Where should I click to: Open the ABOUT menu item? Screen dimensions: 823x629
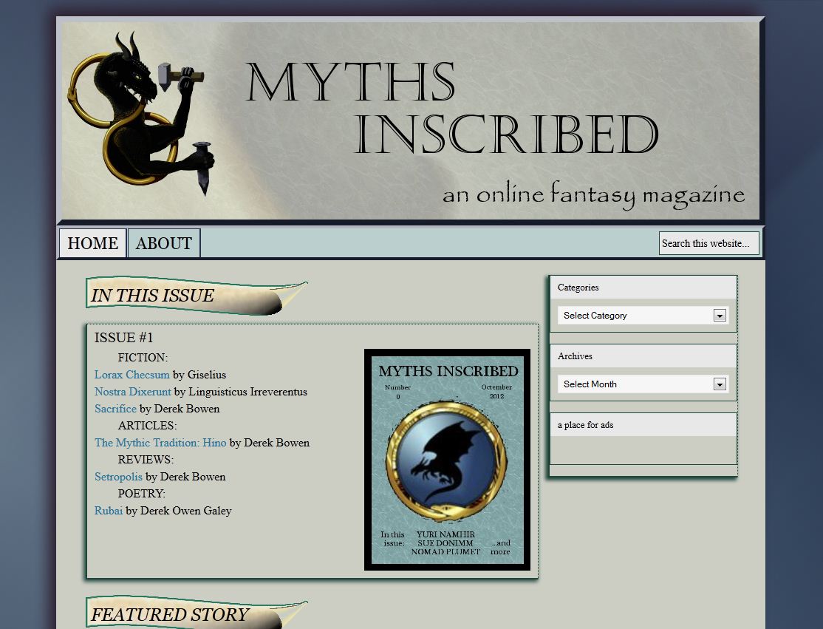[163, 243]
